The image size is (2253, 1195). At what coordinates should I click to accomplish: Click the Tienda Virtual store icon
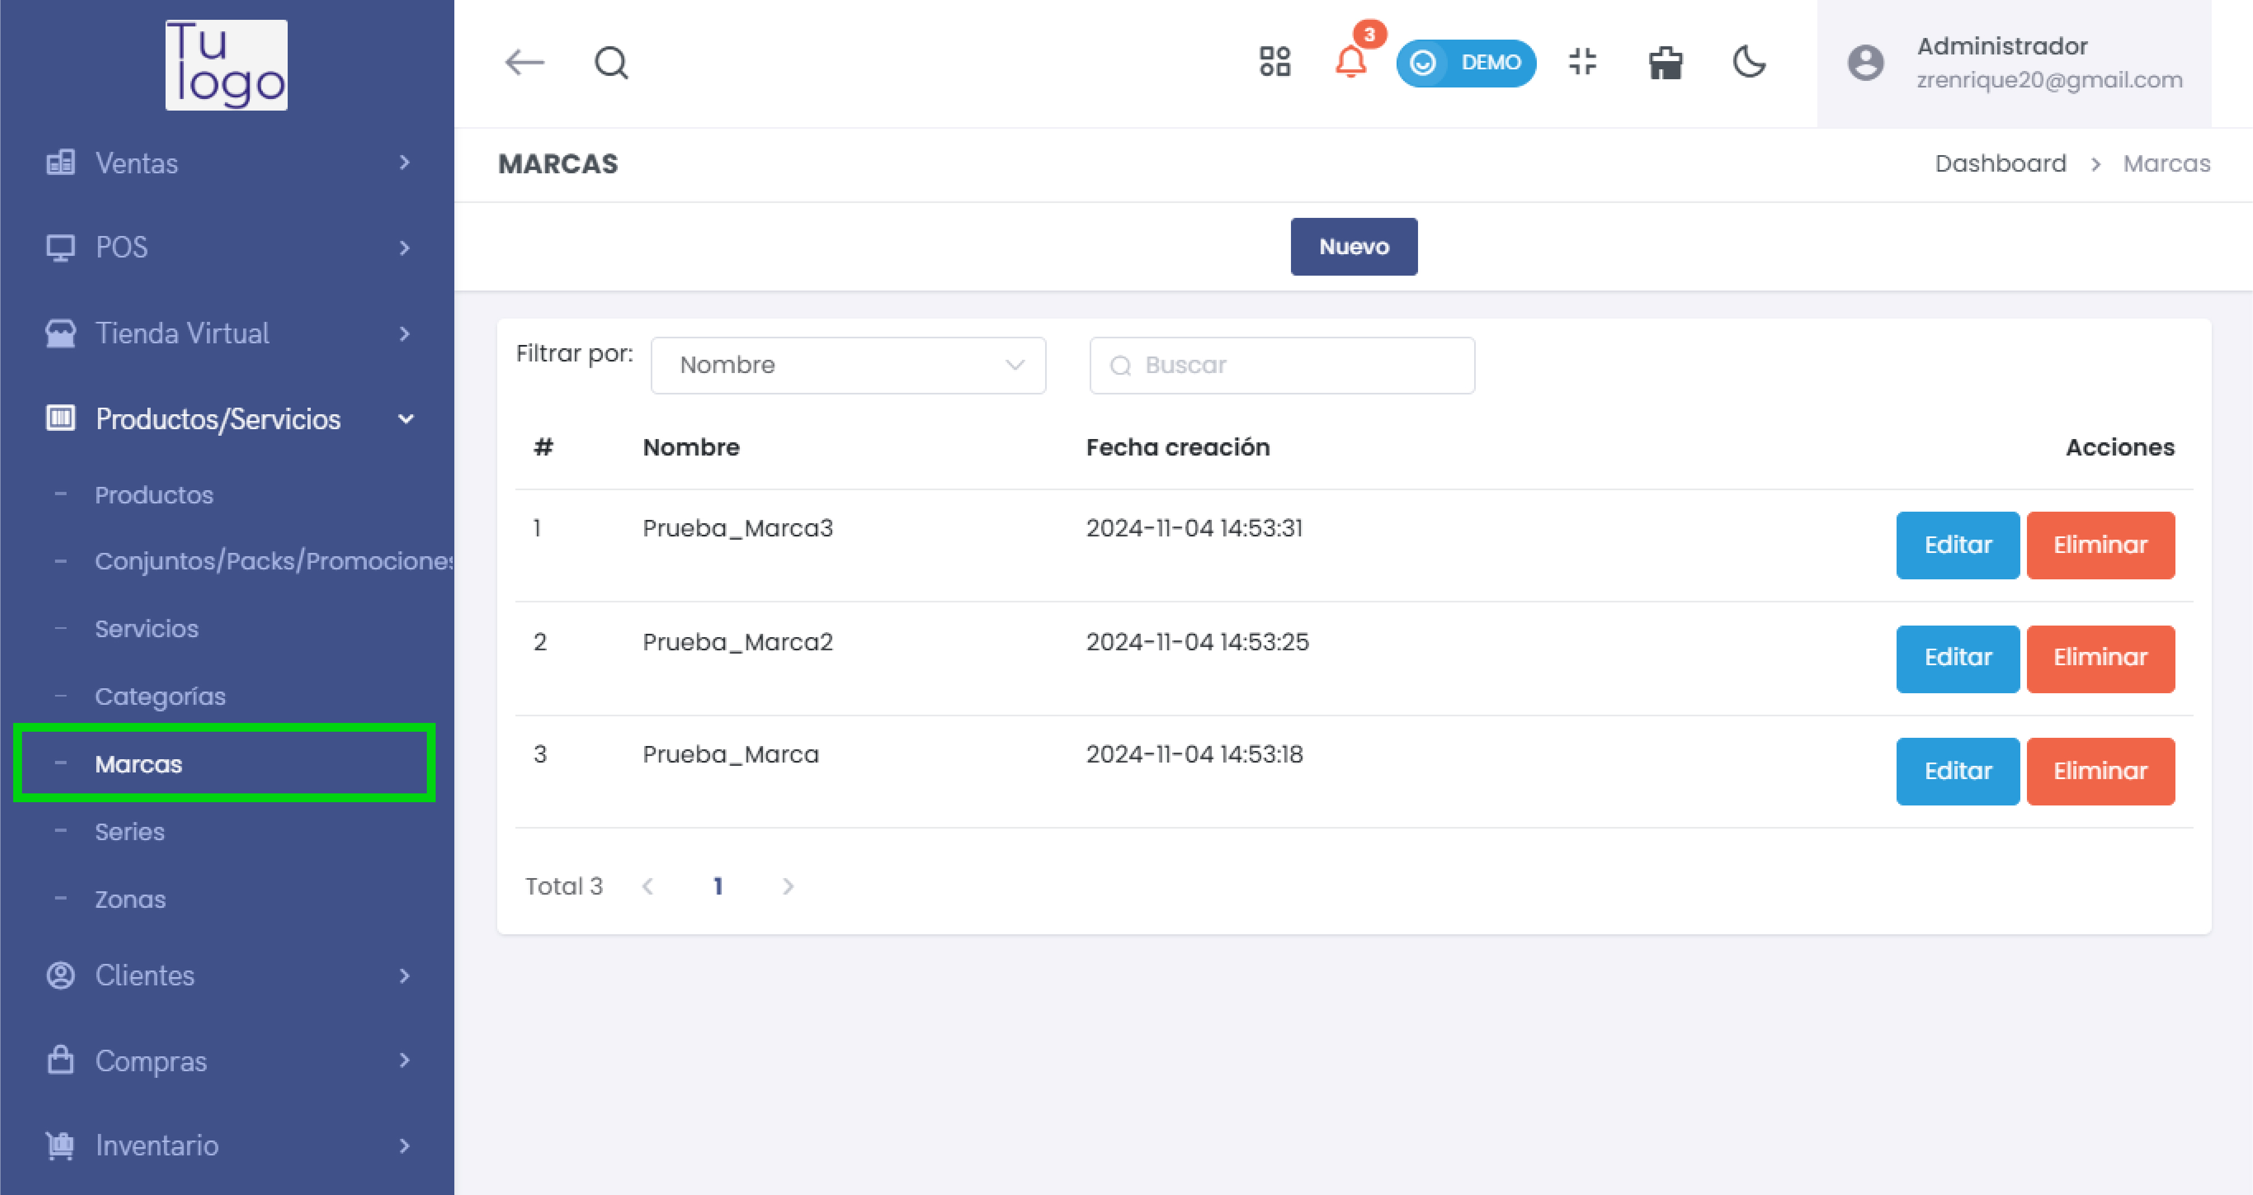click(x=61, y=333)
